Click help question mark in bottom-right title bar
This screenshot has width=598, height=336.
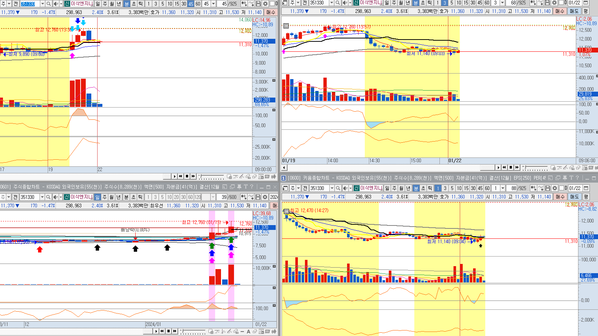[577, 178]
